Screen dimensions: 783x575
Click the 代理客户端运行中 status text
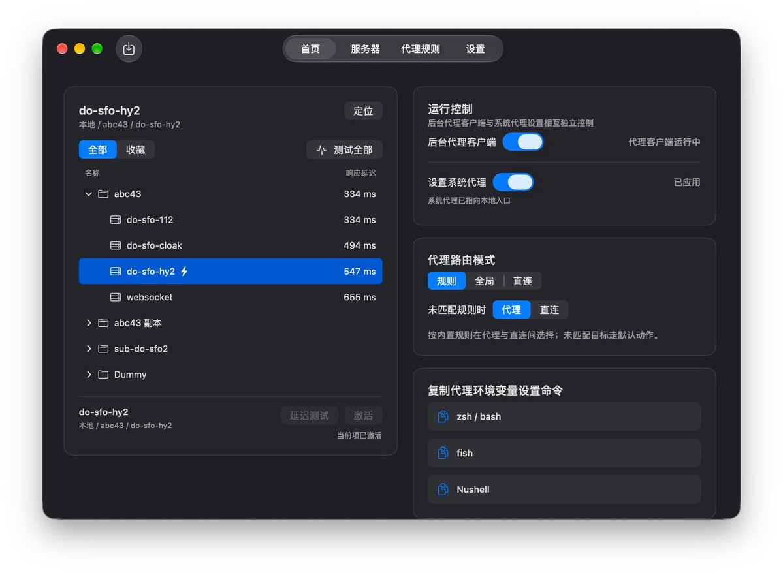pos(664,142)
